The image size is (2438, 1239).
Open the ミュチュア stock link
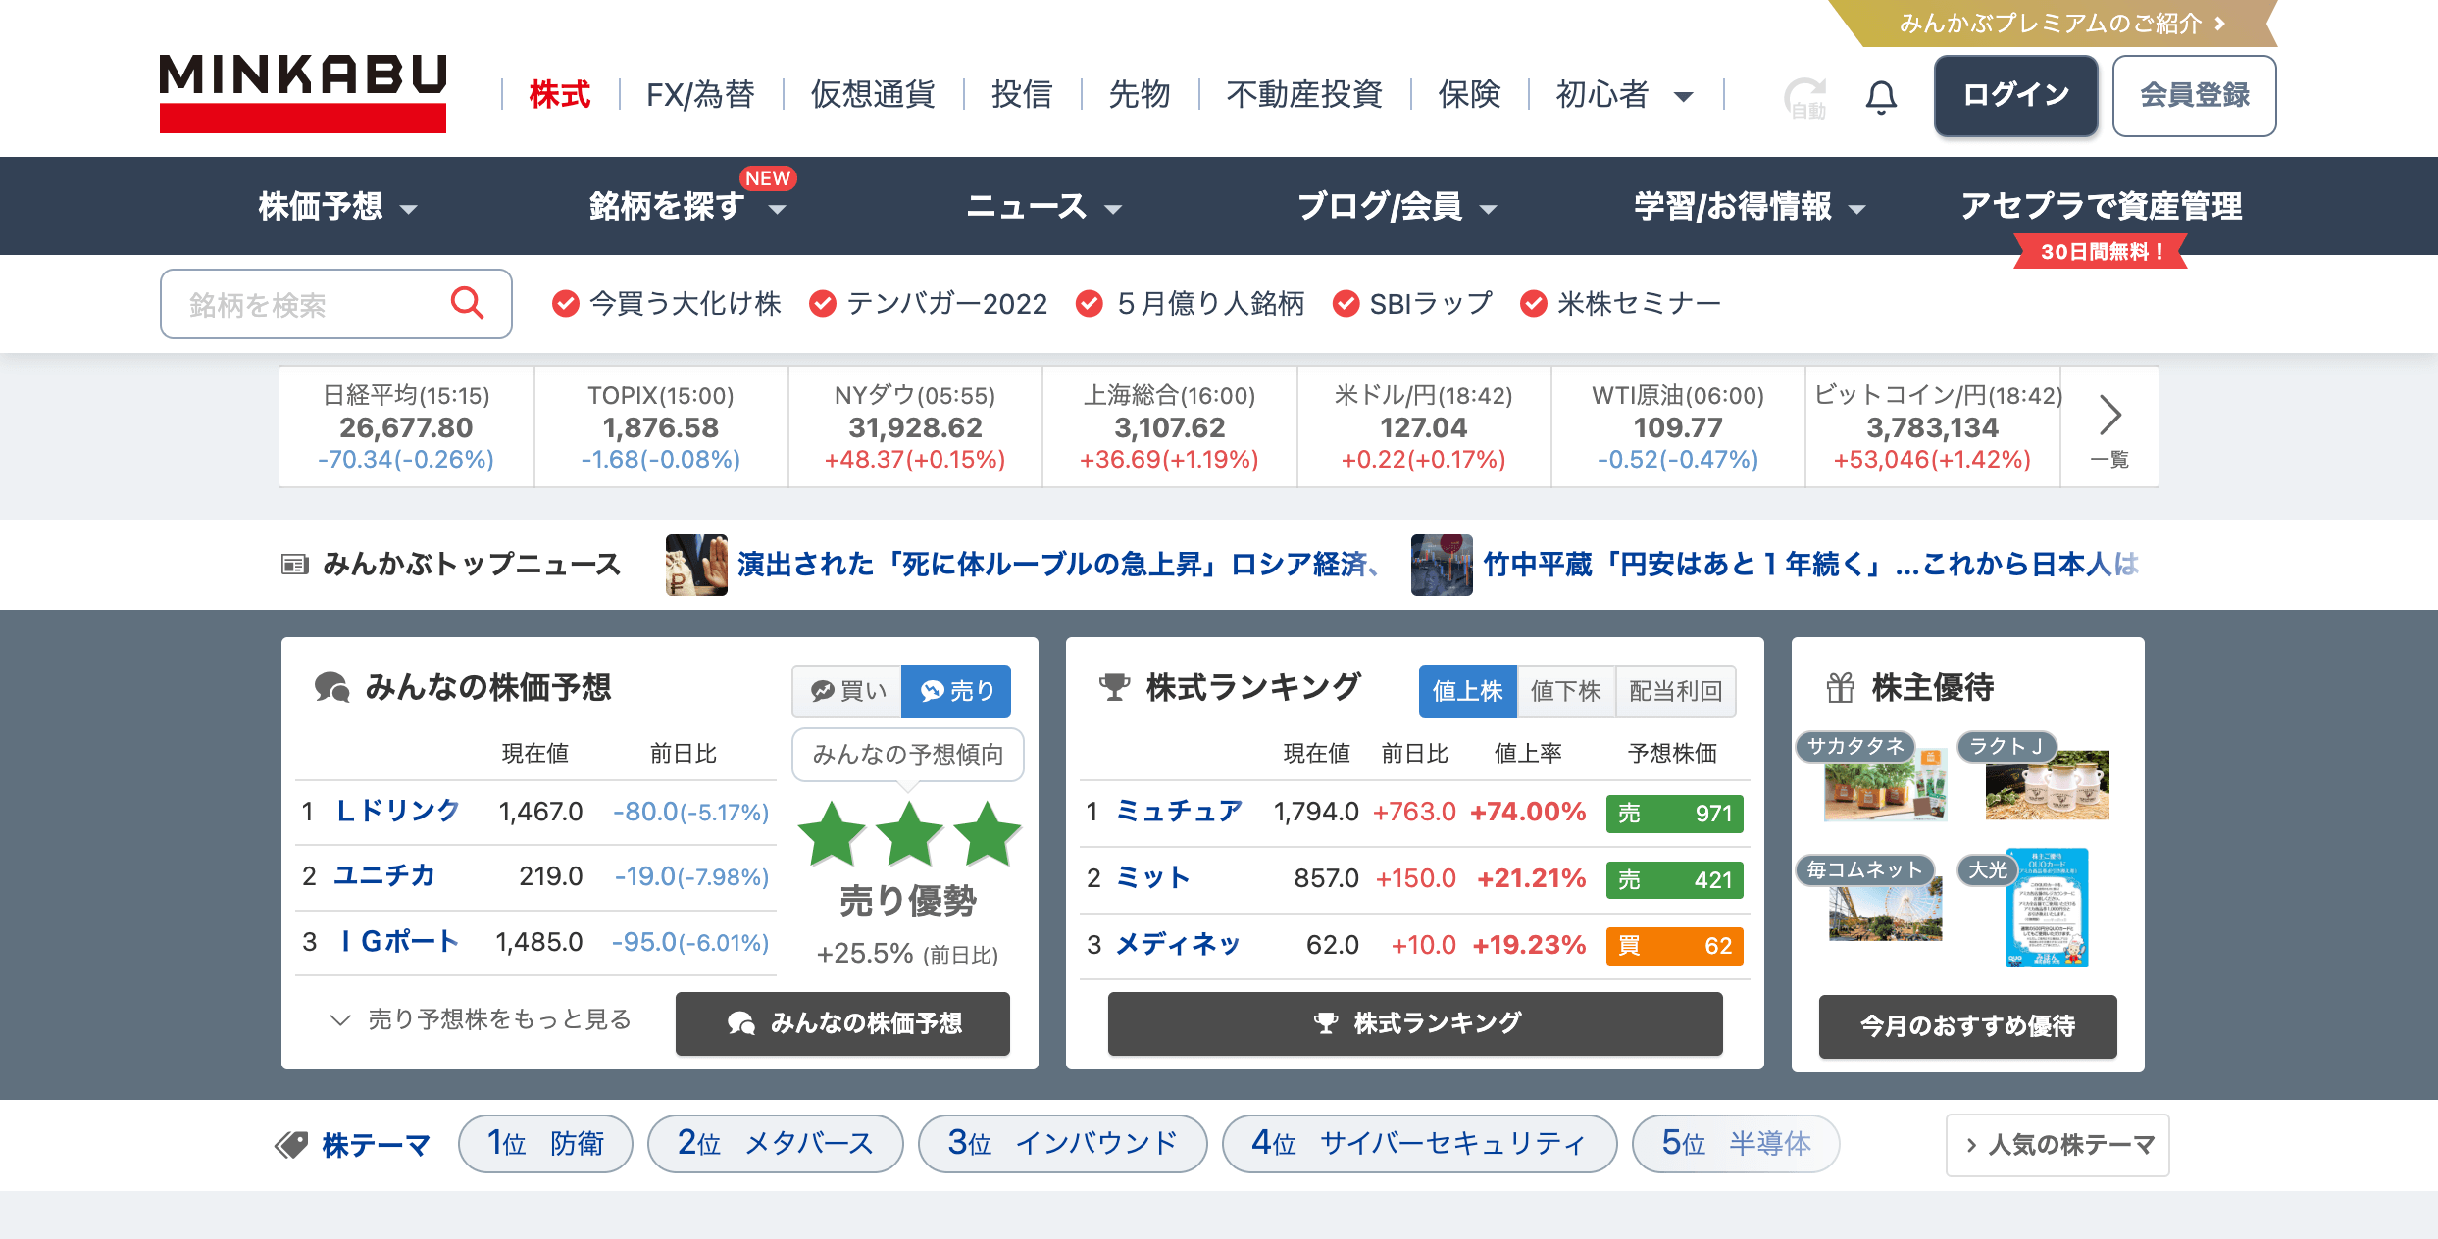tap(1179, 812)
